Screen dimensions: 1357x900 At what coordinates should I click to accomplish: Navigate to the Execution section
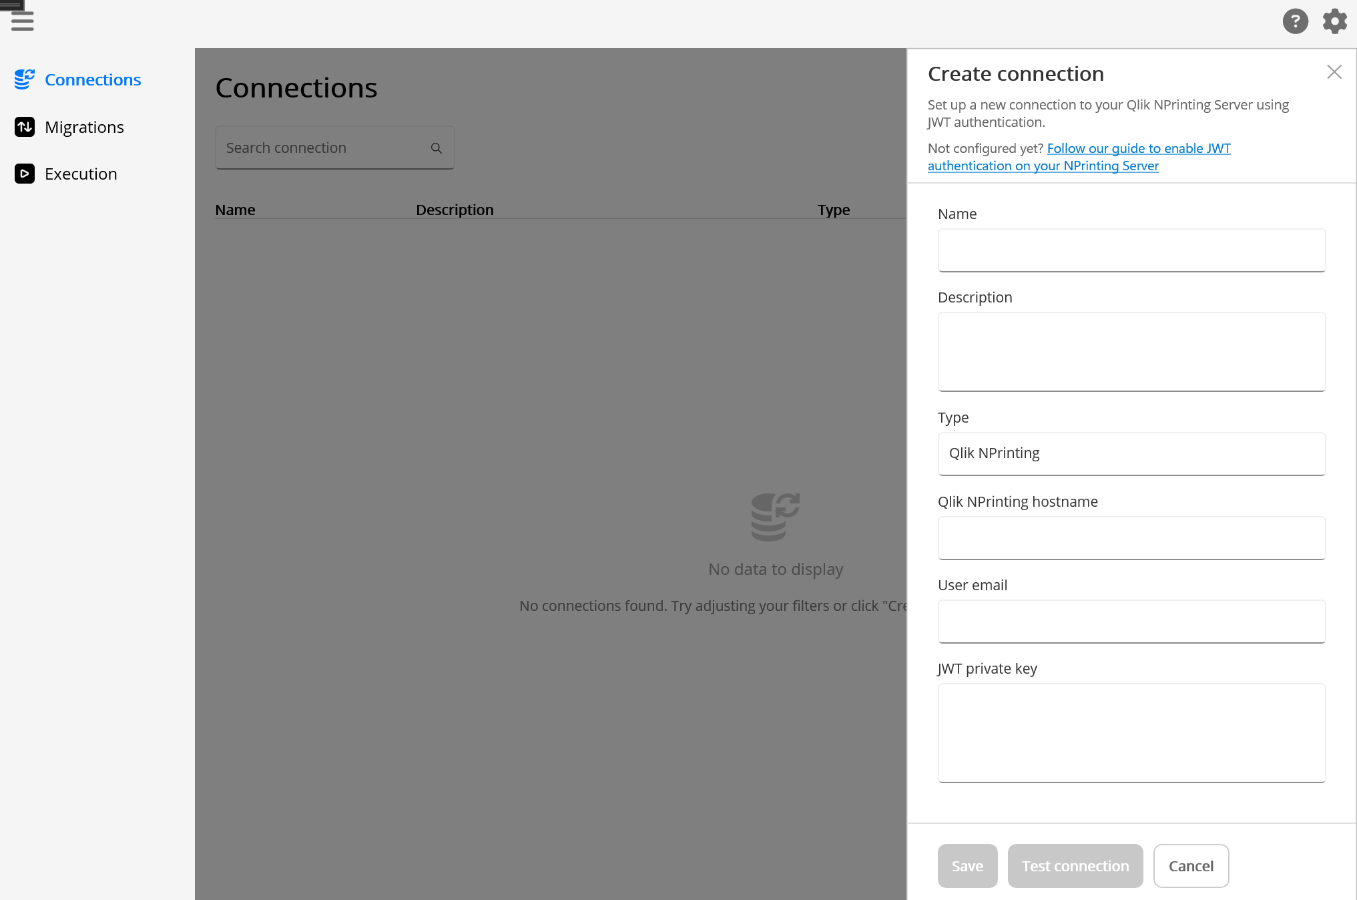pyautogui.click(x=80, y=174)
